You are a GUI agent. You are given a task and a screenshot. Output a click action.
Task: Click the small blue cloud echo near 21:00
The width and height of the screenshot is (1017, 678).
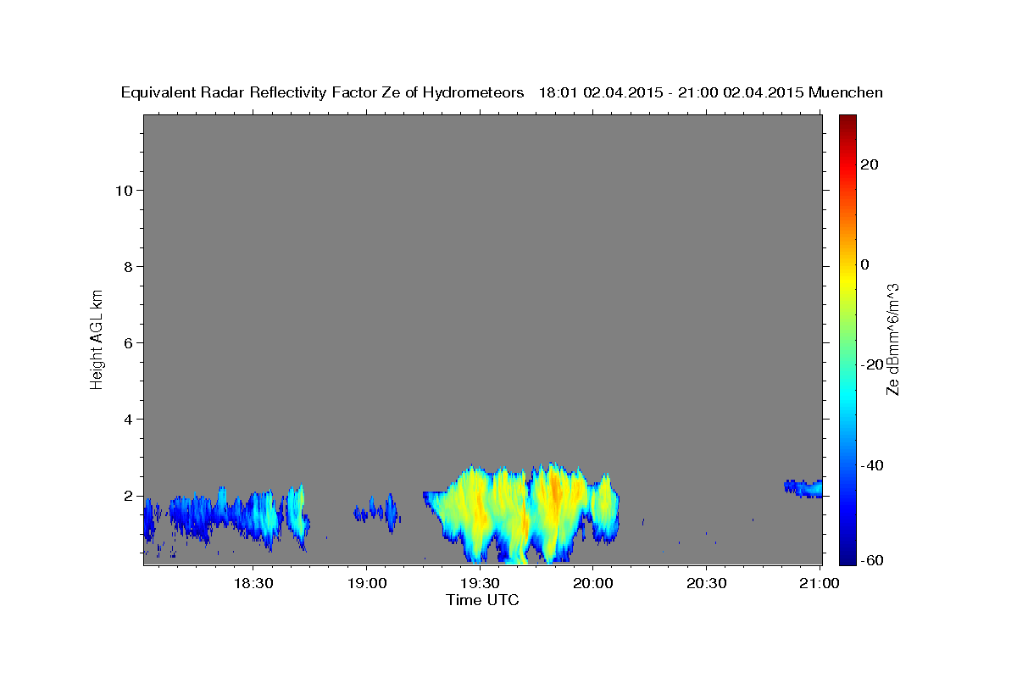click(x=803, y=487)
